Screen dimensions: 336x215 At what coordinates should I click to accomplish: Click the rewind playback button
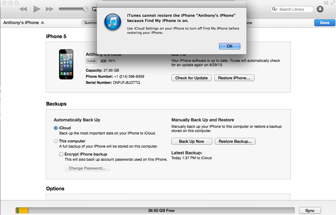[x=23, y=9]
